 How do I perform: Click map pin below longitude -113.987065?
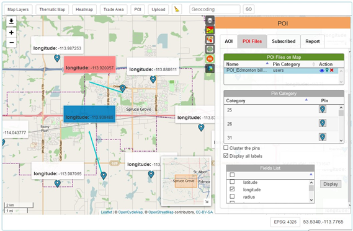click(58, 183)
